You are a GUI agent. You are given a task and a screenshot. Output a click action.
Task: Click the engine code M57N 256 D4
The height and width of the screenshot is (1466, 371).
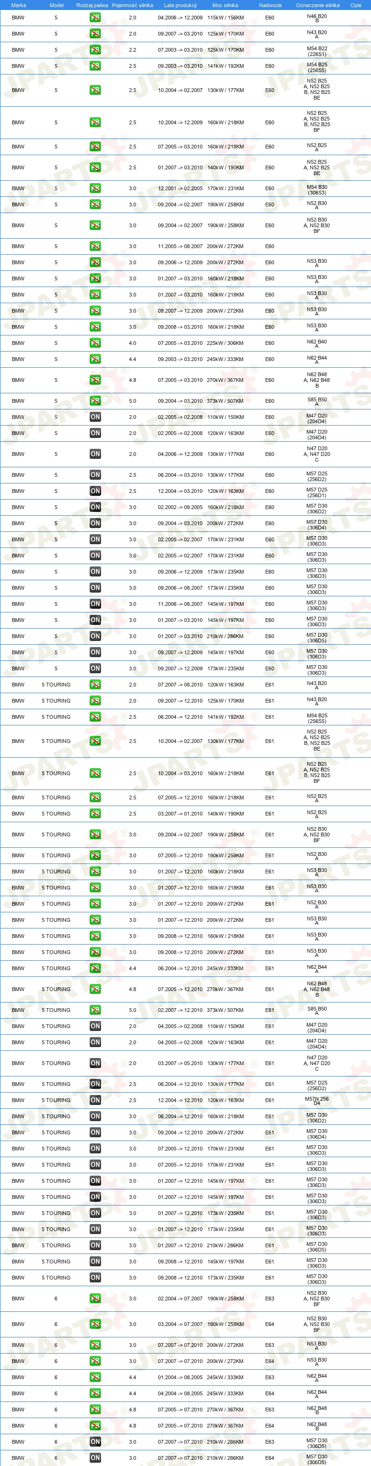click(x=317, y=1101)
